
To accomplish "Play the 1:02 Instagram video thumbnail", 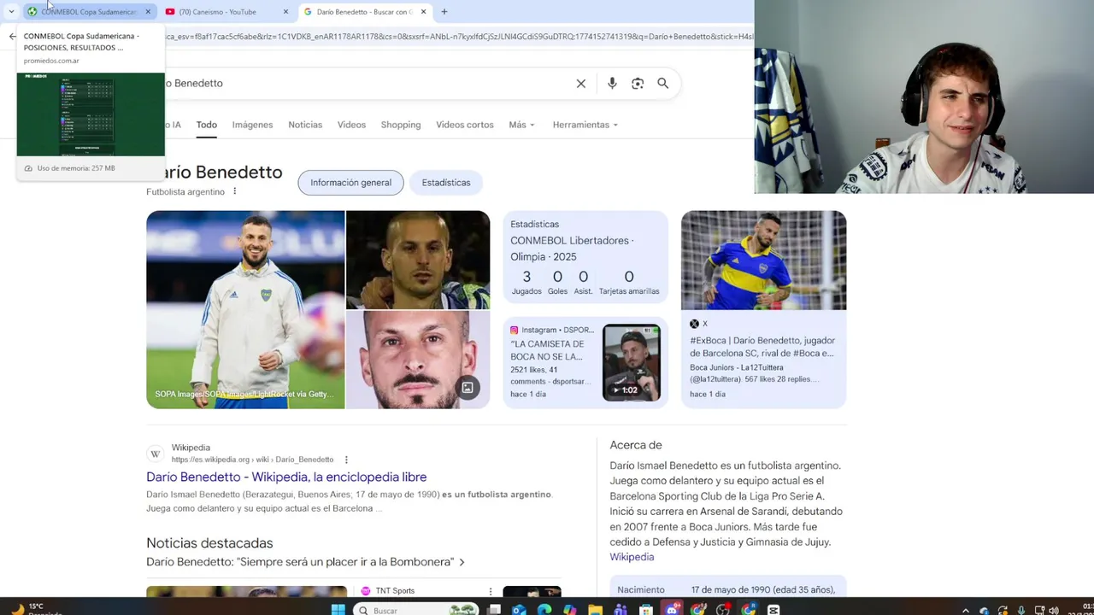I will 631,362.
